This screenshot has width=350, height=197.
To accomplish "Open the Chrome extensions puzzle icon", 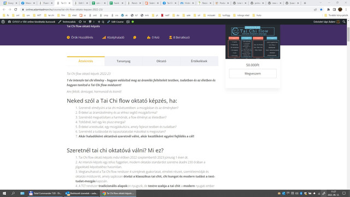I will point(328,9).
